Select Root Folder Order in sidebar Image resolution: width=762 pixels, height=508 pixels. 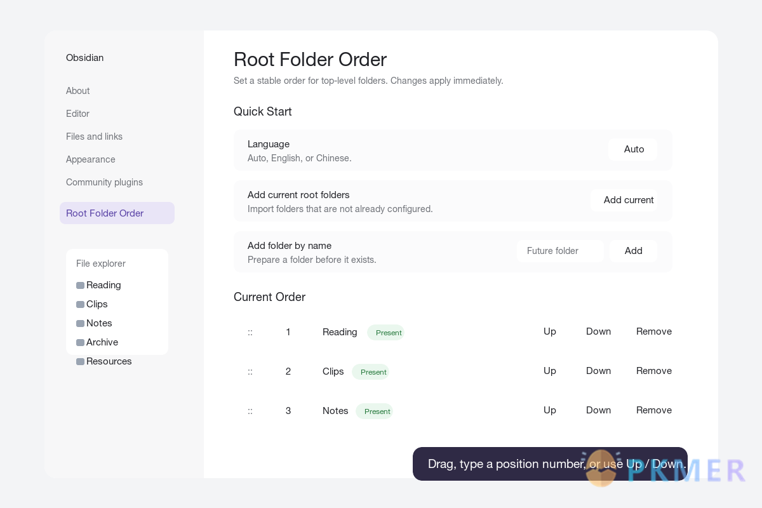pyautogui.click(x=117, y=213)
